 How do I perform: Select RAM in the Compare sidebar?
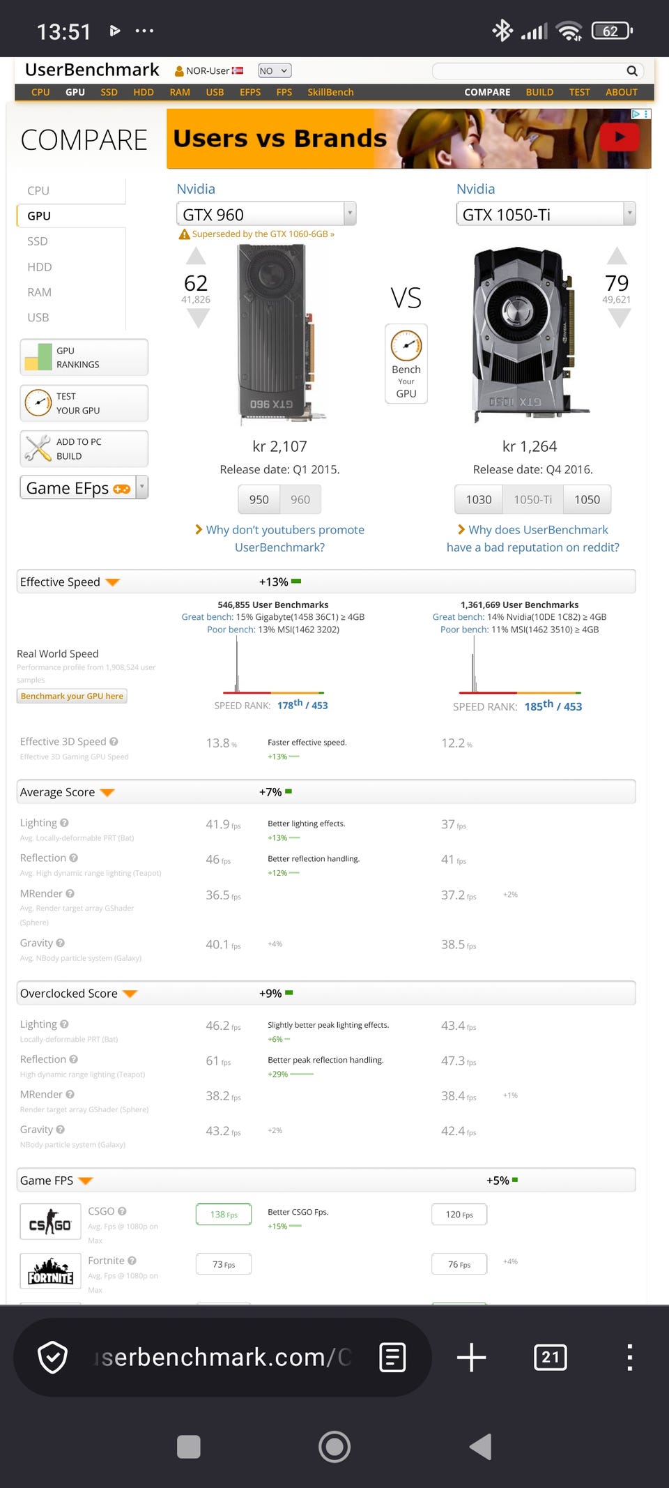pyautogui.click(x=40, y=292)
